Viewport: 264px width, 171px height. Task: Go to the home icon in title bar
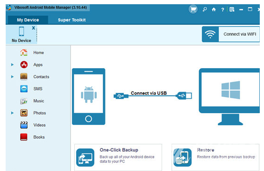click(214, 9)
